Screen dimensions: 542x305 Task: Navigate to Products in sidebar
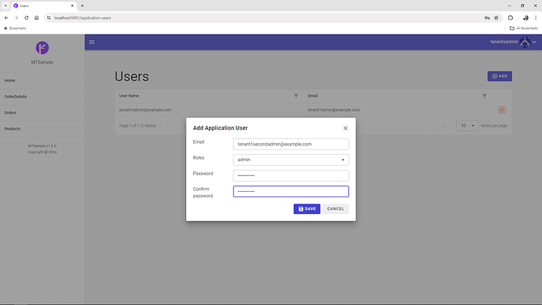pos(13,129)
